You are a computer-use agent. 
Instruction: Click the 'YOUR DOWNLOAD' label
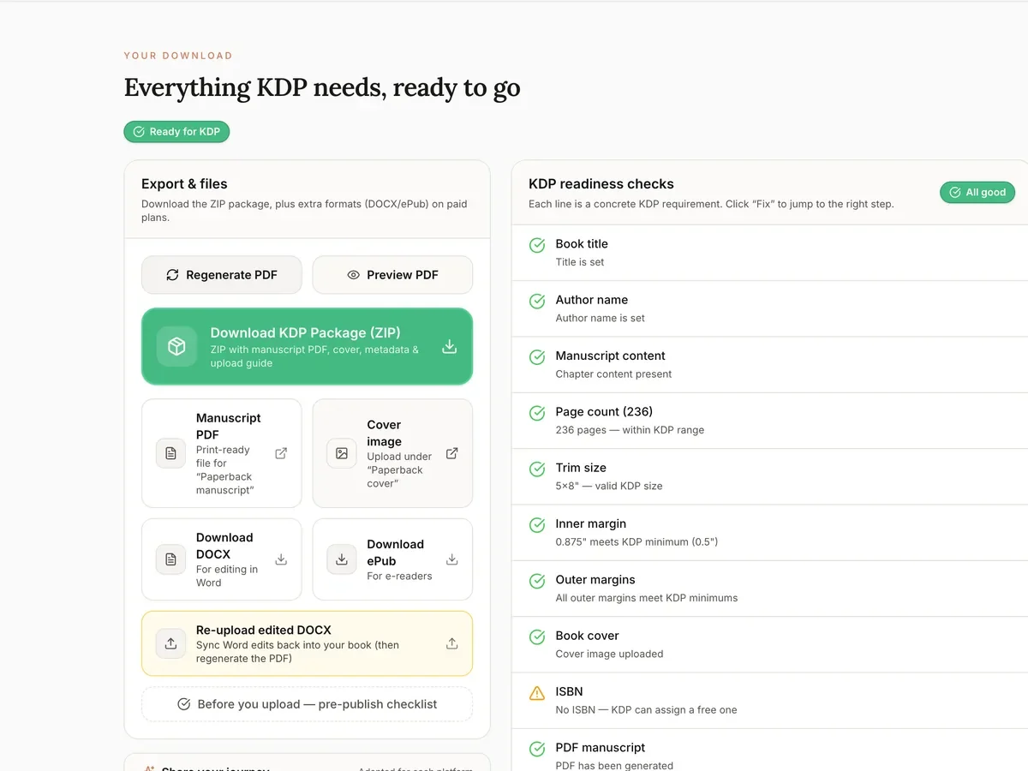[178, 56]
